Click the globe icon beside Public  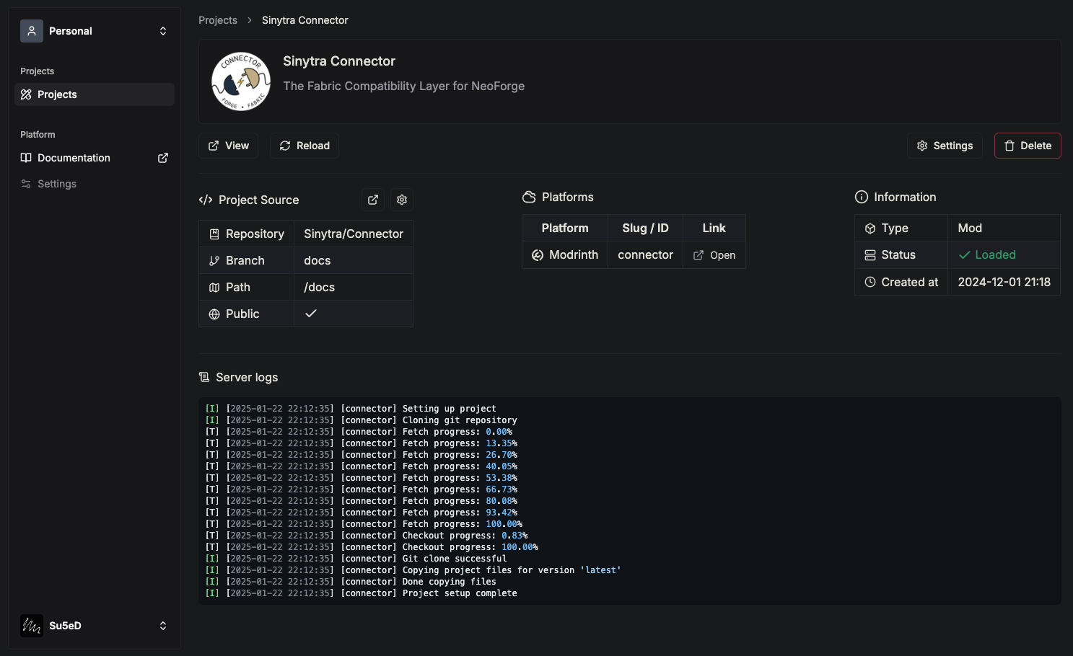(214, 314)
